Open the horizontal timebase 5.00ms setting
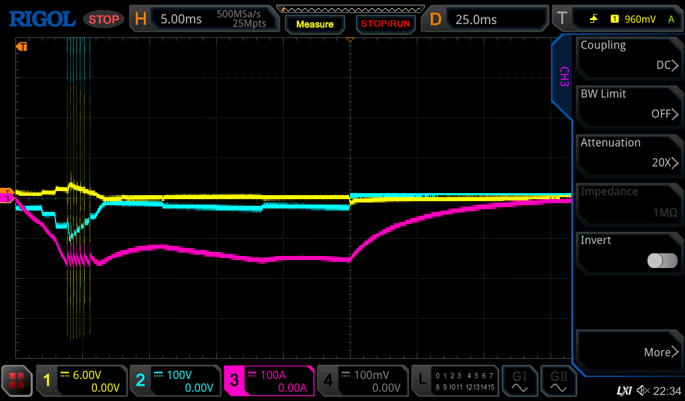Viewport: 685px width, 401px height. [x=204, y=19]
